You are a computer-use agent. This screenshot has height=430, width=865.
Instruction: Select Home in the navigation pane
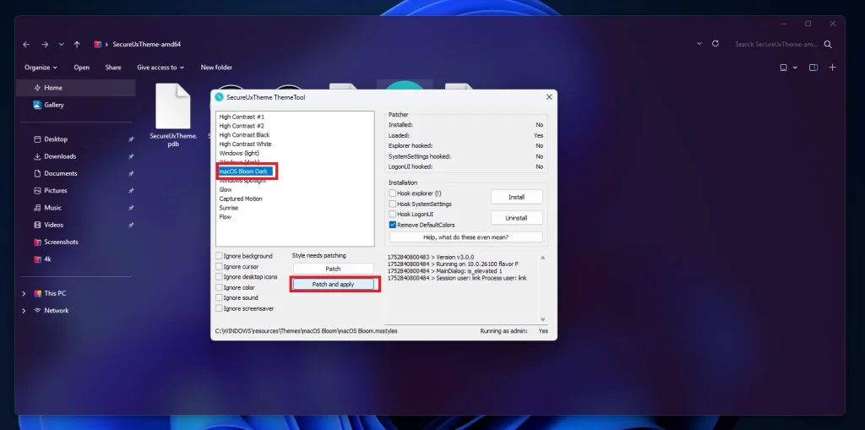click(x=76, y=88)
